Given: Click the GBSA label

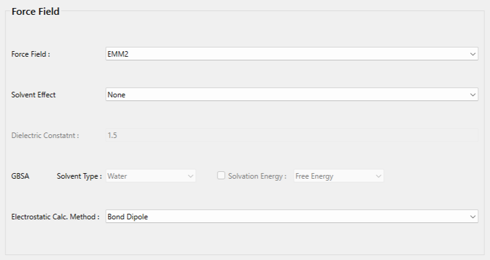Looking at the screenshot, I should point(20,176).
